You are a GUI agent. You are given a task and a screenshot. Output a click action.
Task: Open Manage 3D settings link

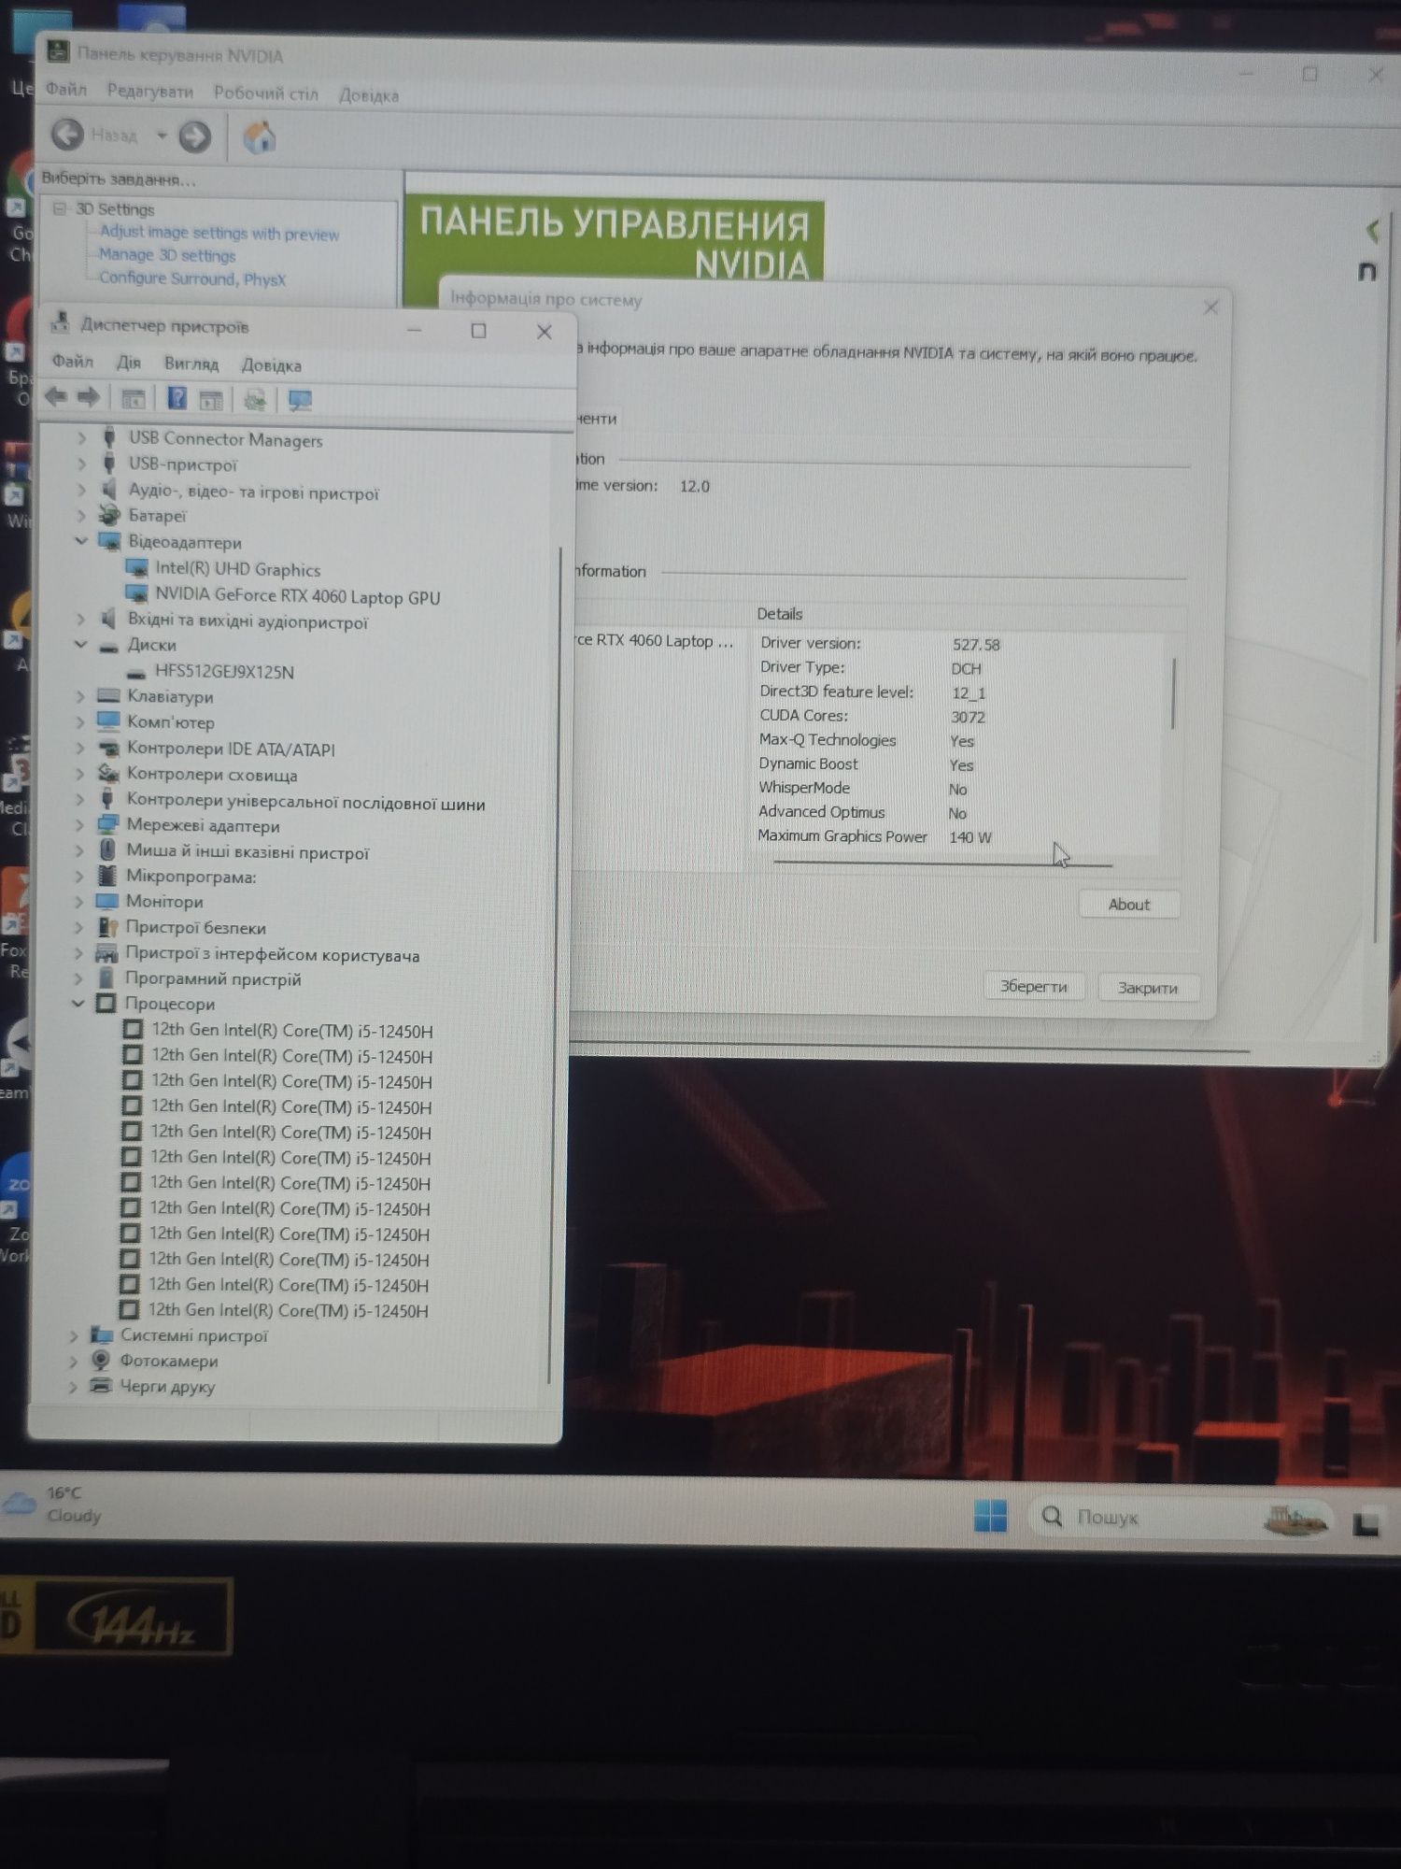point(167,255)
